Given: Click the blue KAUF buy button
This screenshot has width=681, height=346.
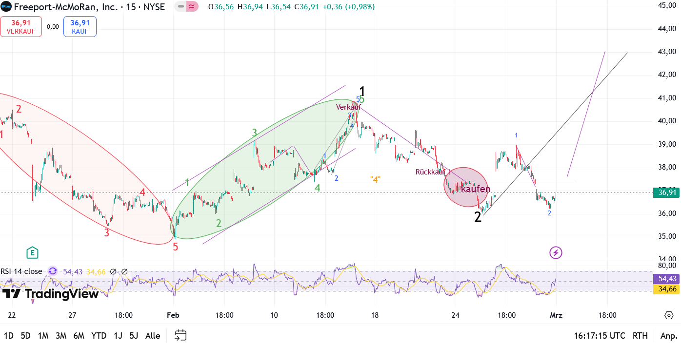Looking at the screenshot, I should click(80, 26).
